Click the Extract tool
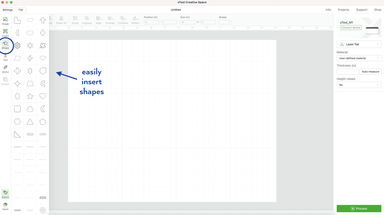Image resolution: width=384 pixels, height=215 pixels. (5, 81)
